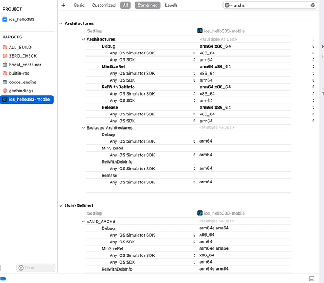Switch to Levels view
Image resolution: width=324 pixels, height=283 pixels.
171,5
